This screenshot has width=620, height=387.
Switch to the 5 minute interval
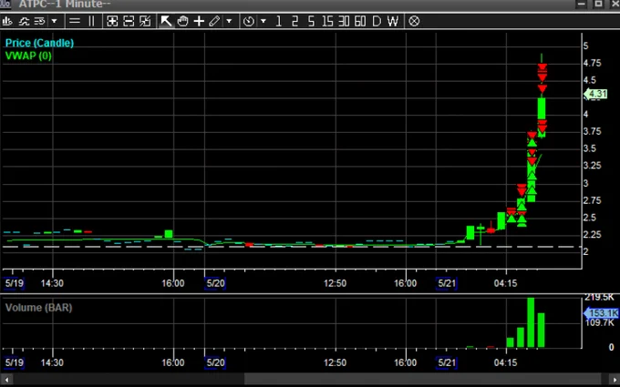[x=311, y=21]
